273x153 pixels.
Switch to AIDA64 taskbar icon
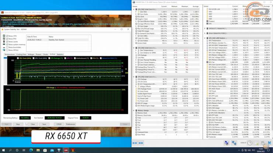66,150
